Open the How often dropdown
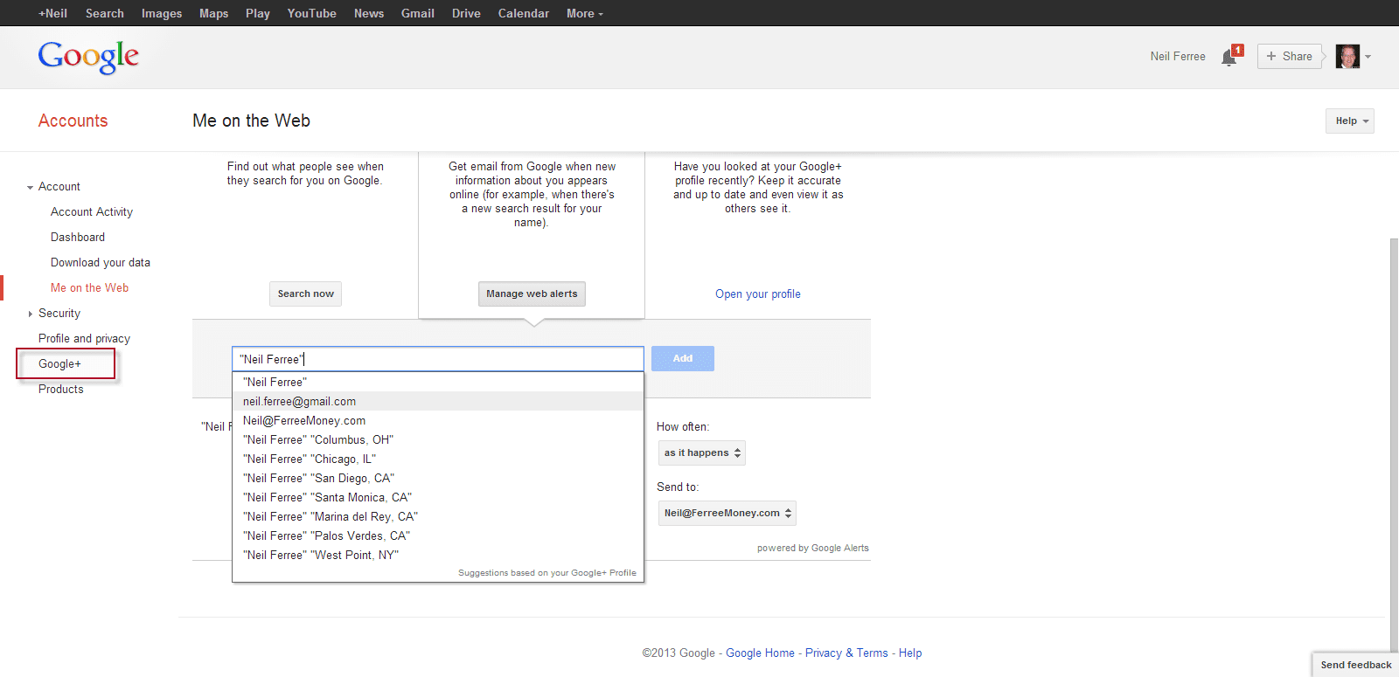 tap(702, 452)
